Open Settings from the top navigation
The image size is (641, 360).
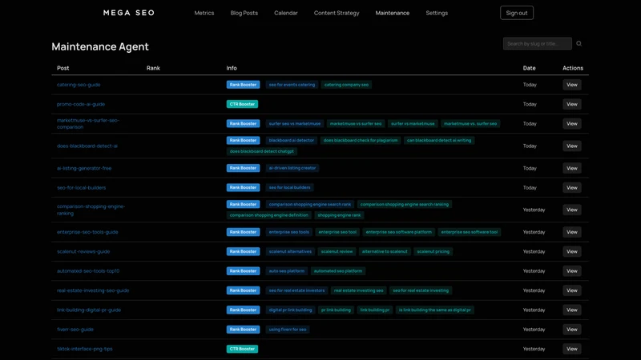click(437, 13)
